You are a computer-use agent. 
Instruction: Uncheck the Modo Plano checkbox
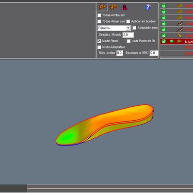tap(99, 41)
